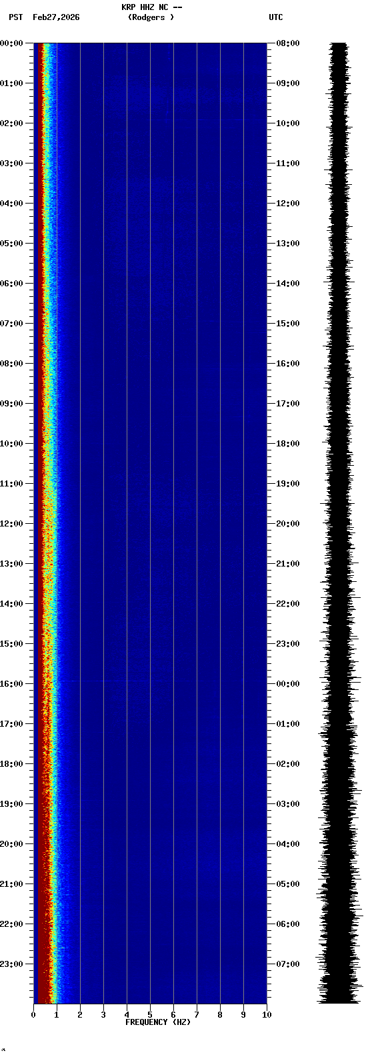Select the UTC time label '10:00'
The height and width of the screenshot is (1057, 368).
click(x=288, y=123)
